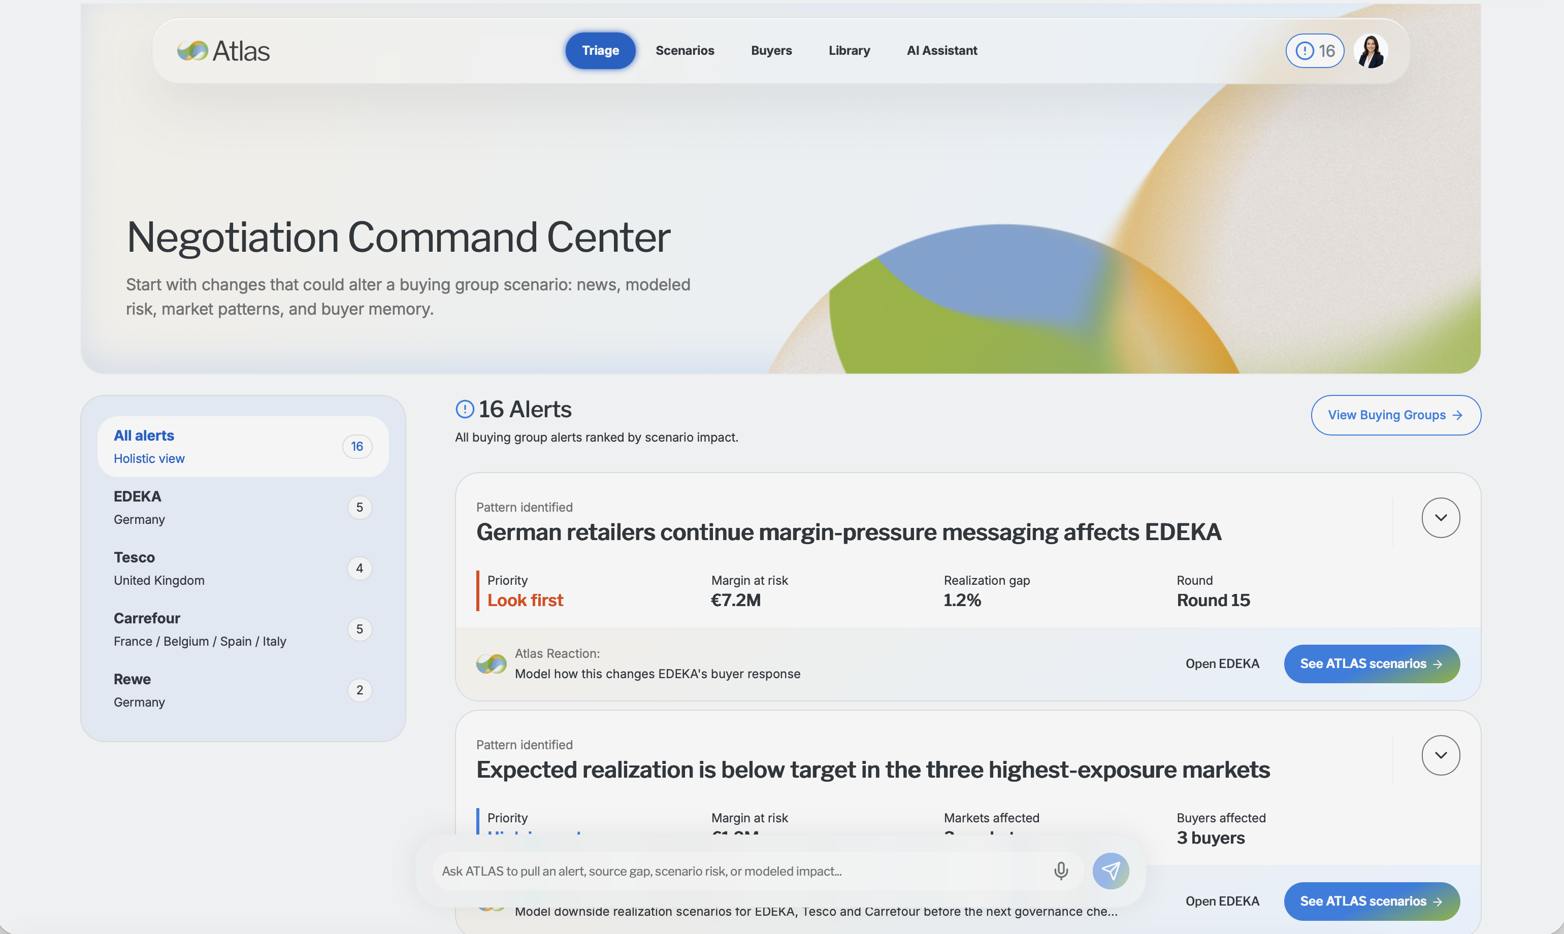
Task: Click the alert icon beside 16 Alerts heading
Action: pos(465,409)
